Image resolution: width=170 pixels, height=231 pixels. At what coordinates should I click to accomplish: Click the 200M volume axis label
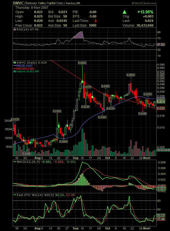(8, 121)
